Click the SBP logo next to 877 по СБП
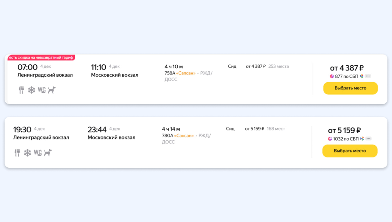Viewport: 392px width, 222px height. [362, 76]
